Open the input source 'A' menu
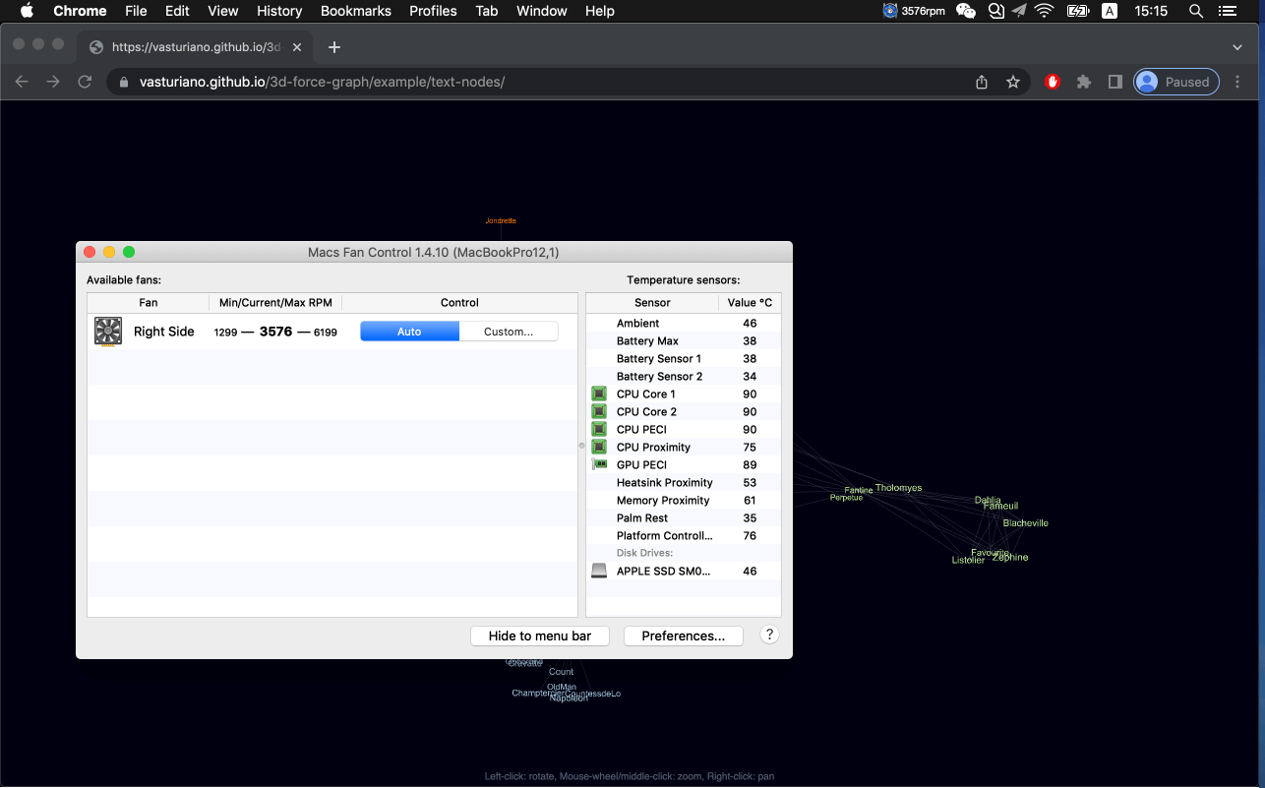 click(1110, 11)
